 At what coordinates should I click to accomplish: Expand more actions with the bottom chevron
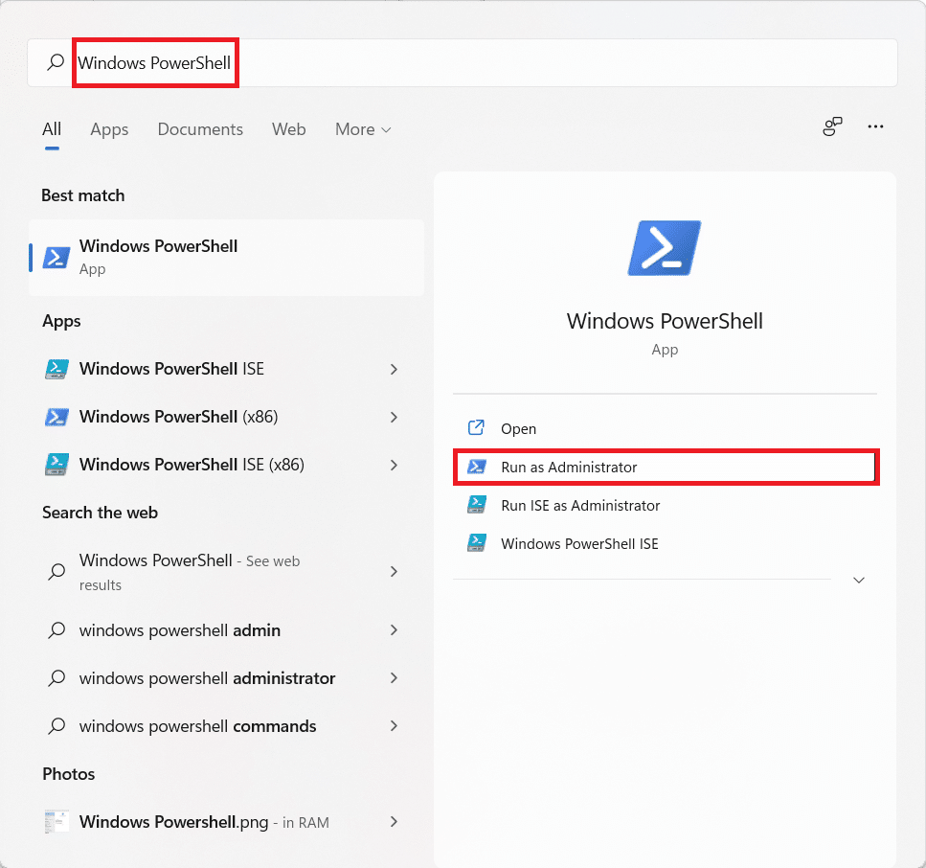pyautogui.click(x=859, y=580)
